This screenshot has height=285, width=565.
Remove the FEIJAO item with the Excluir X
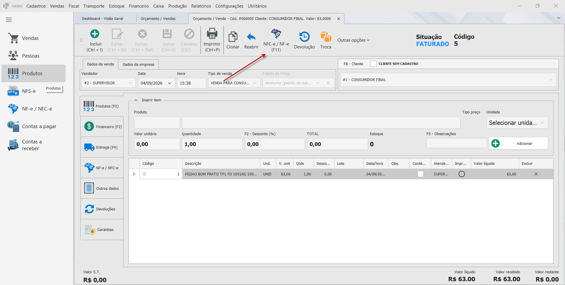tap(536, 174)
